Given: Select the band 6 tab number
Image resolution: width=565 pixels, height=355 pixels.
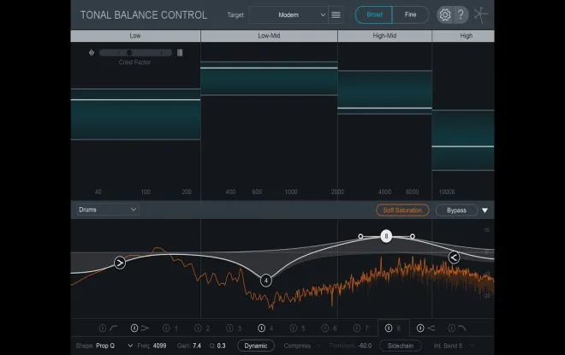Looking at the screenshot, I should pyautogui.click(x=335, y=328).
